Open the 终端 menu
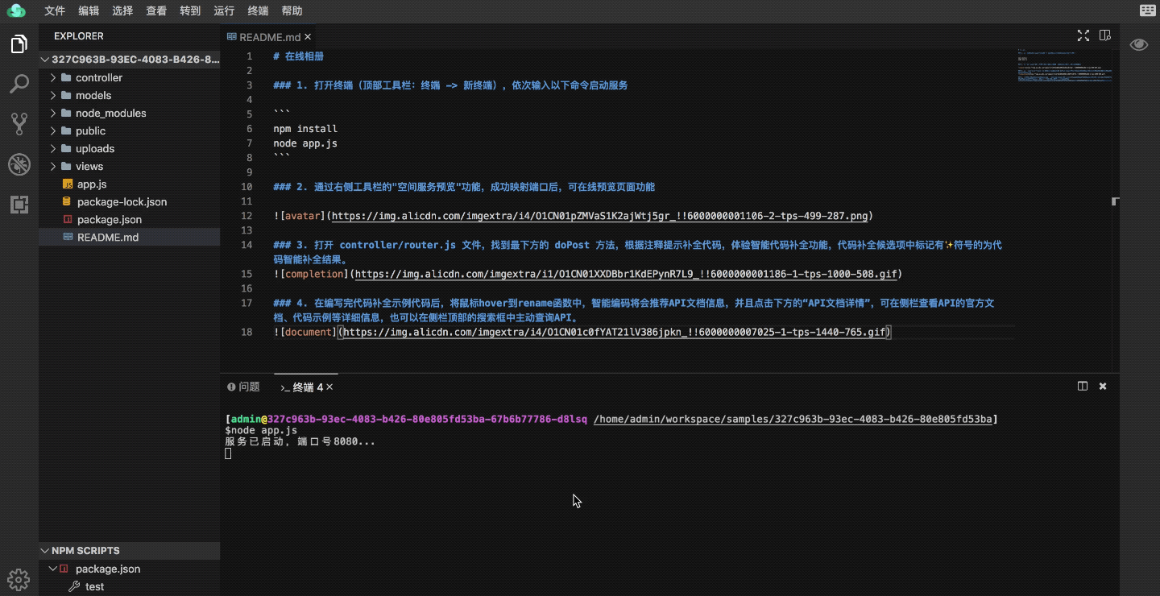Image resolution: width=1160 pixels, height=596 pixels. point(258,10)
